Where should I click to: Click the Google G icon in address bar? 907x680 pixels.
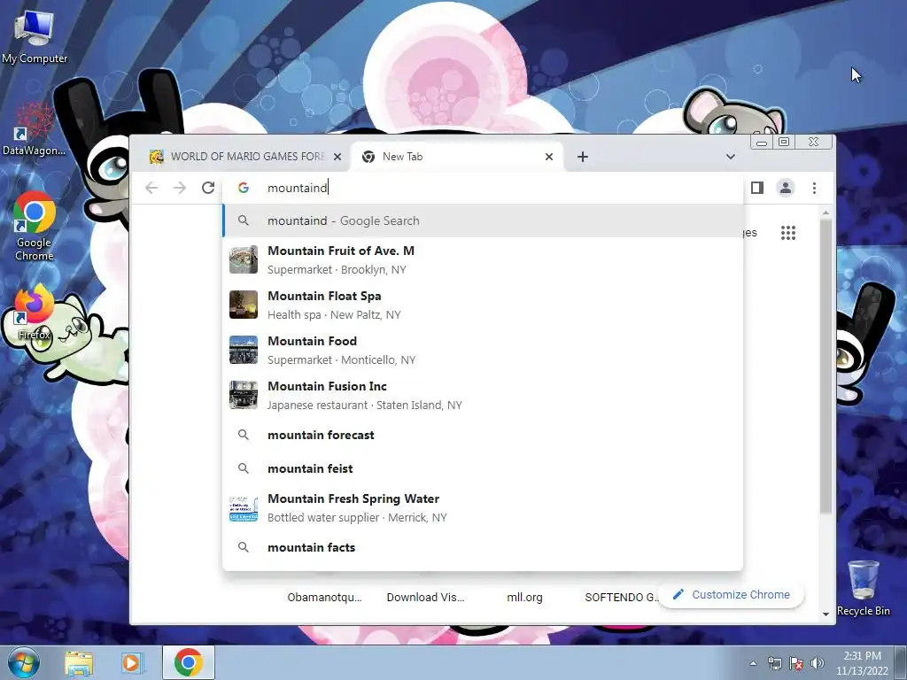244,188
